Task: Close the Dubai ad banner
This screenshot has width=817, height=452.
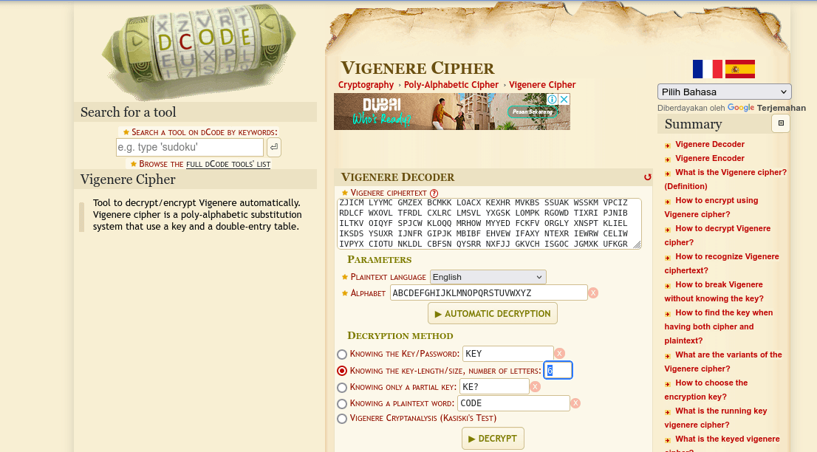Action: click(564, 99)
